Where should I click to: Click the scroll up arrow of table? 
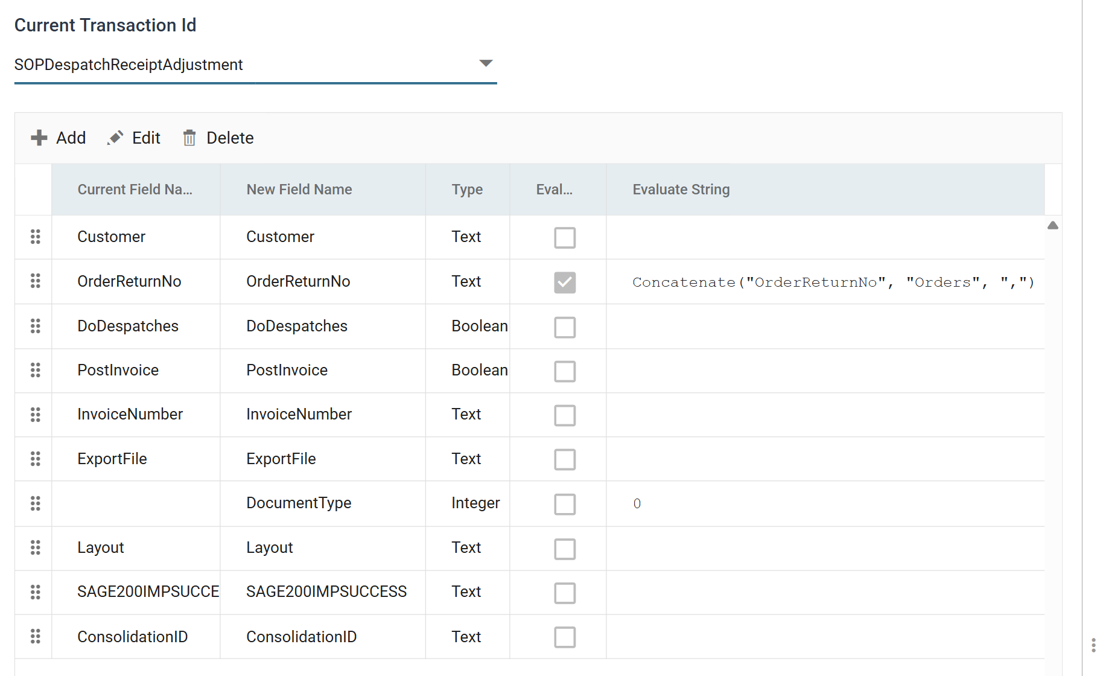pyautogui.click(x=1053, y=225)
